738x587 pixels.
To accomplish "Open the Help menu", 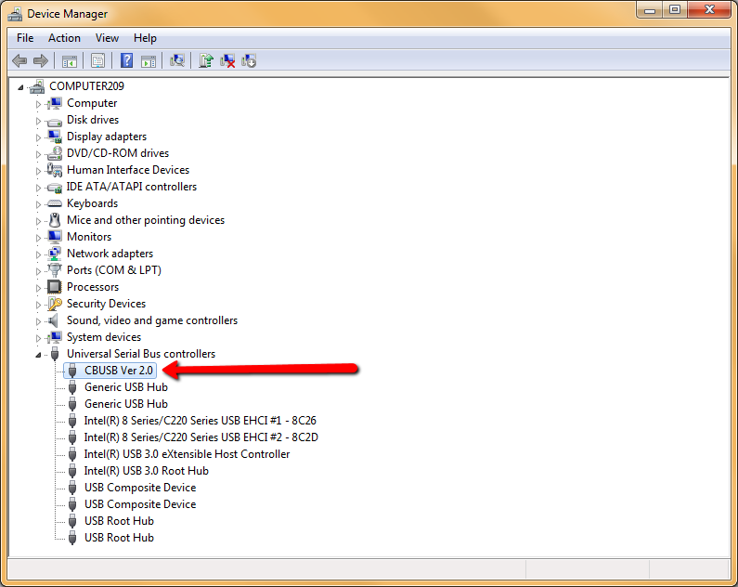I will (145, 38).
